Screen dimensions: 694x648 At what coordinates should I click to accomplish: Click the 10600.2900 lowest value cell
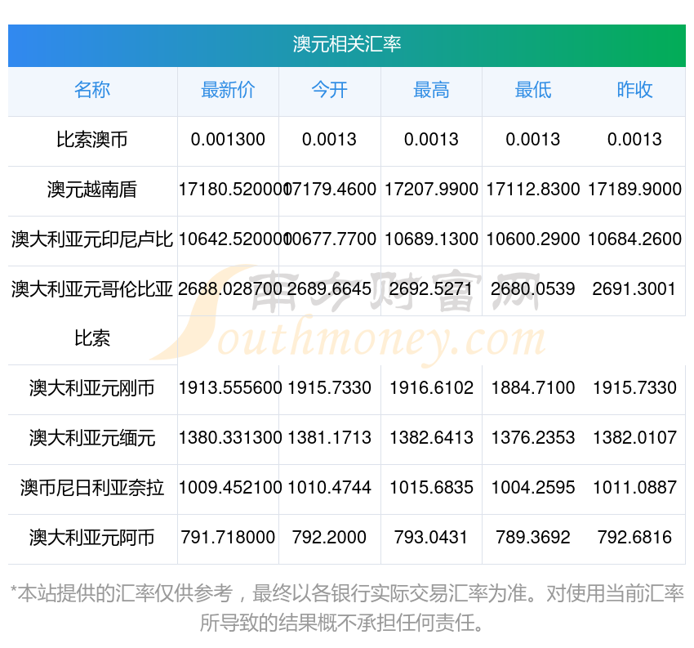coord(533,239)
